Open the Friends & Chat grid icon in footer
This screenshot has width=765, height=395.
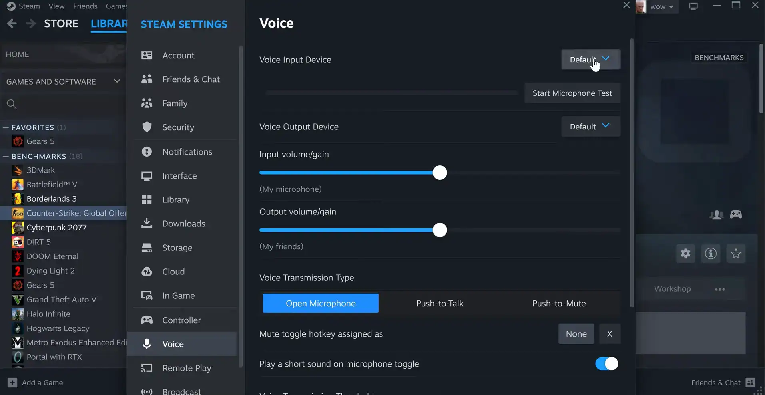point(750,383)
